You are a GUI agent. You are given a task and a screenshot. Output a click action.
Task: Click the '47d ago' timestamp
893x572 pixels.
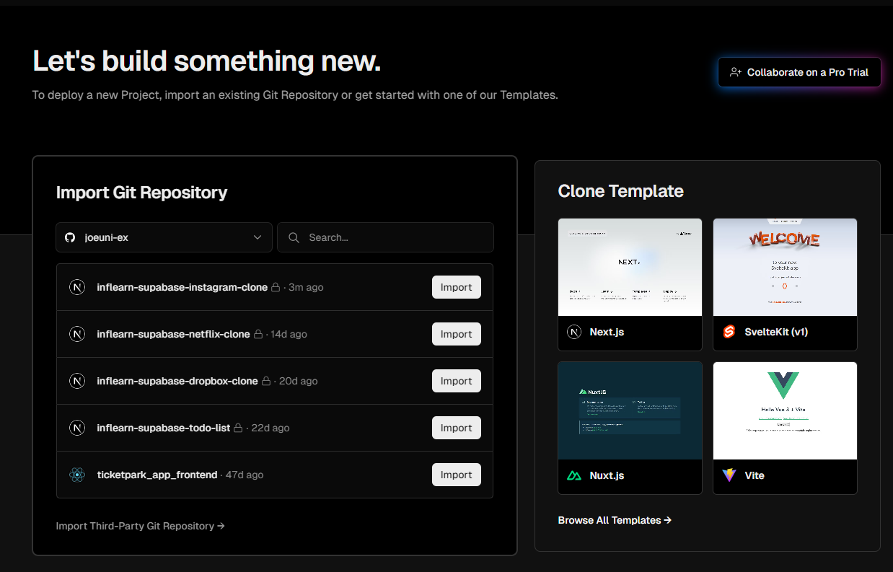[x=245, y=475]
